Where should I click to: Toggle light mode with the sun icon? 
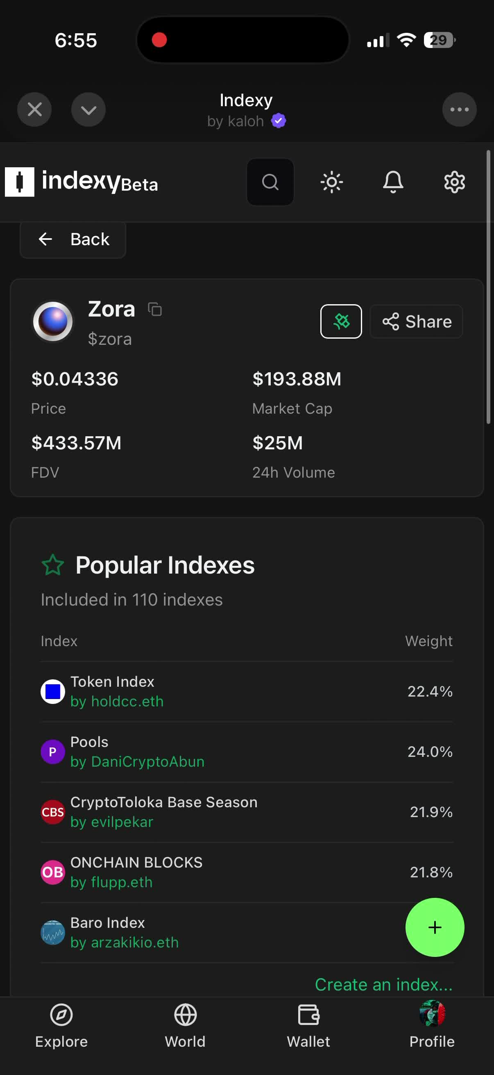[331, 182]
